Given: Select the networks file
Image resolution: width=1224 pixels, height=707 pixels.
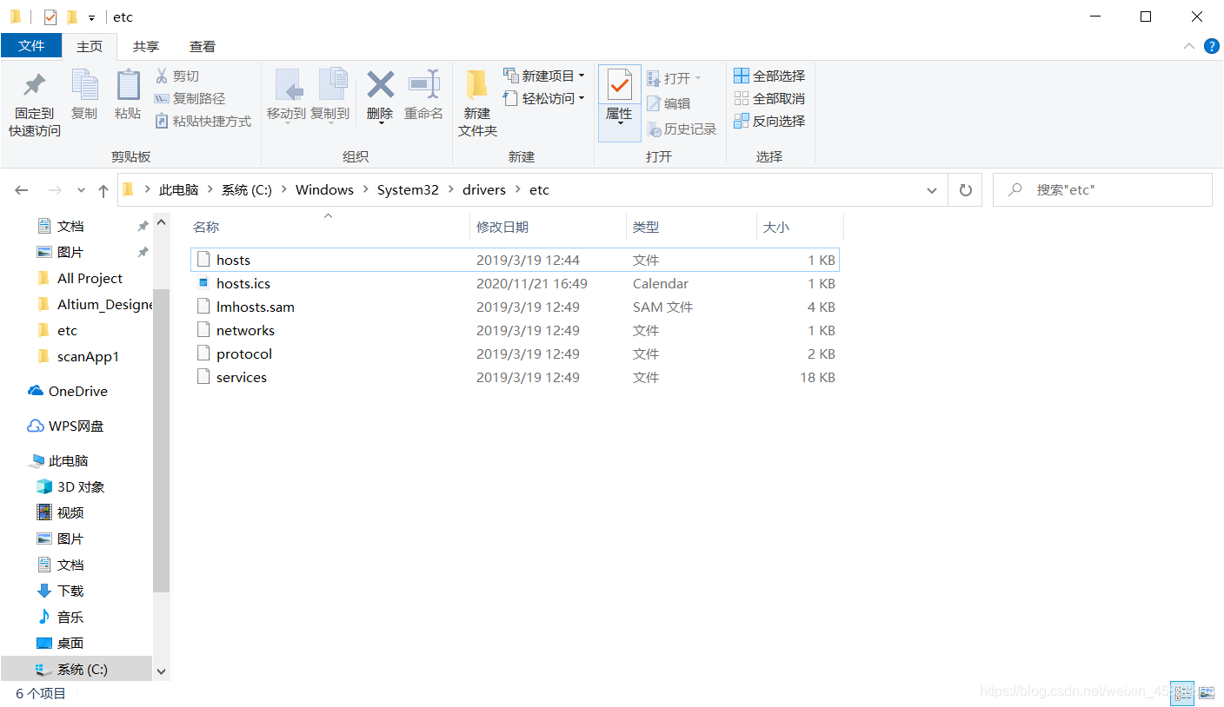Looking at the screenshot, I should point(515,330).
